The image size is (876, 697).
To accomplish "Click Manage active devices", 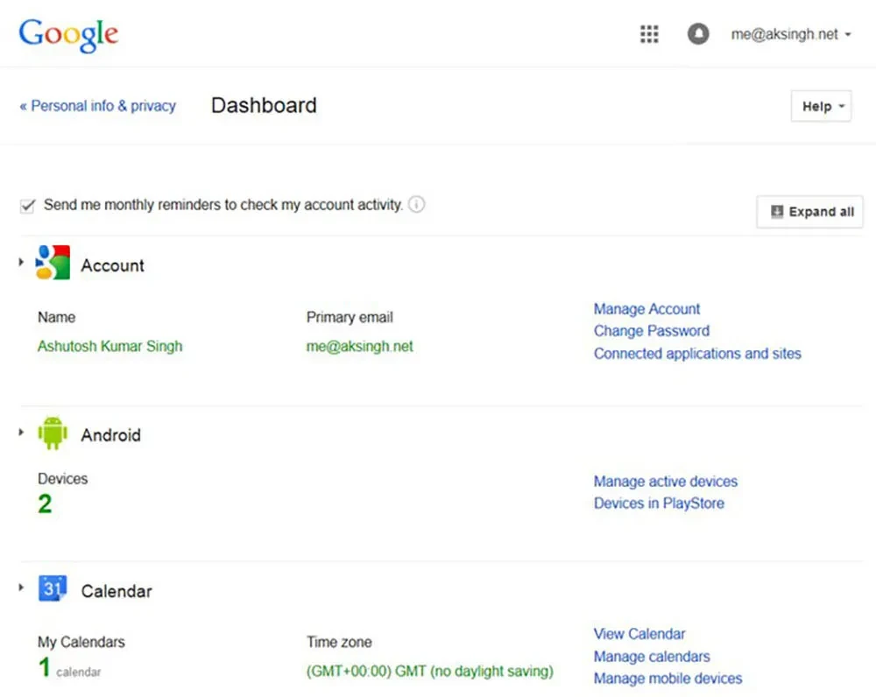I will click(665, 482).
